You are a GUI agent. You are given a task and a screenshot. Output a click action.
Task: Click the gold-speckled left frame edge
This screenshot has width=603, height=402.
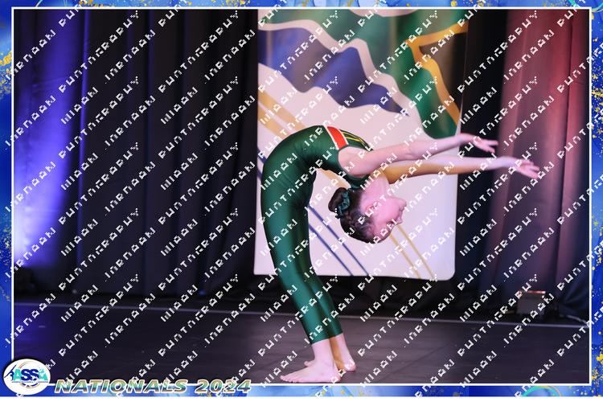click(x=6, y=201)
